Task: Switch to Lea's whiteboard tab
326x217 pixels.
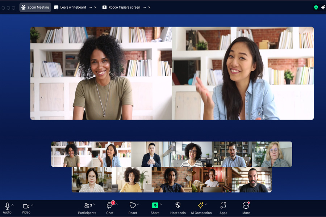Action: tap(71, 7)
